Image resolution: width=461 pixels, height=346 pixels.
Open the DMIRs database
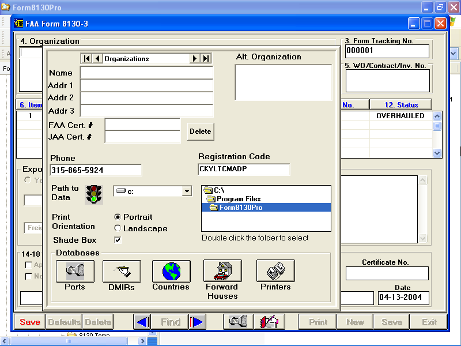click(x=122, y=271)
